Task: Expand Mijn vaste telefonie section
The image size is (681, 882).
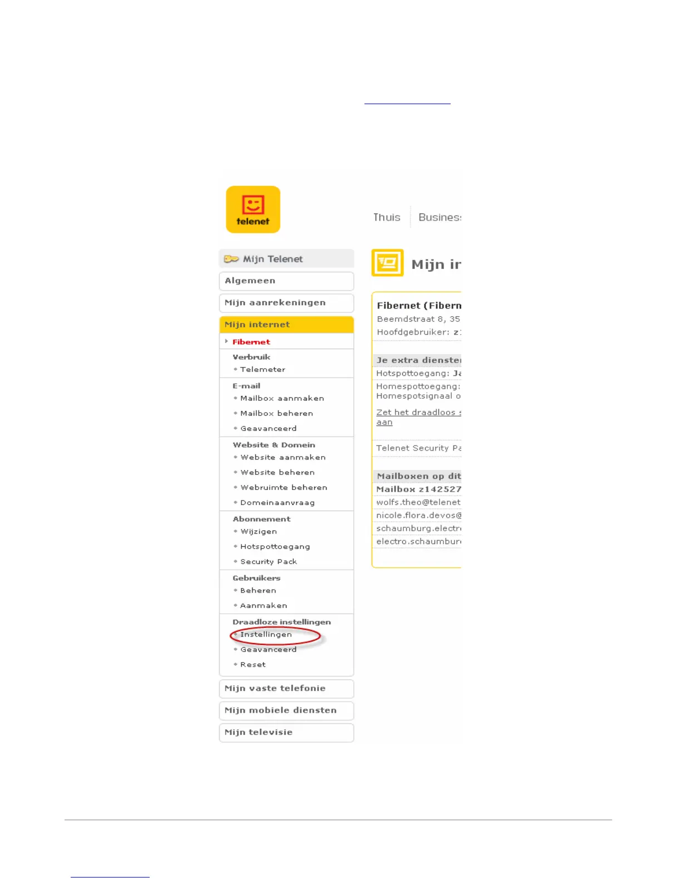Action: (287, 688)
